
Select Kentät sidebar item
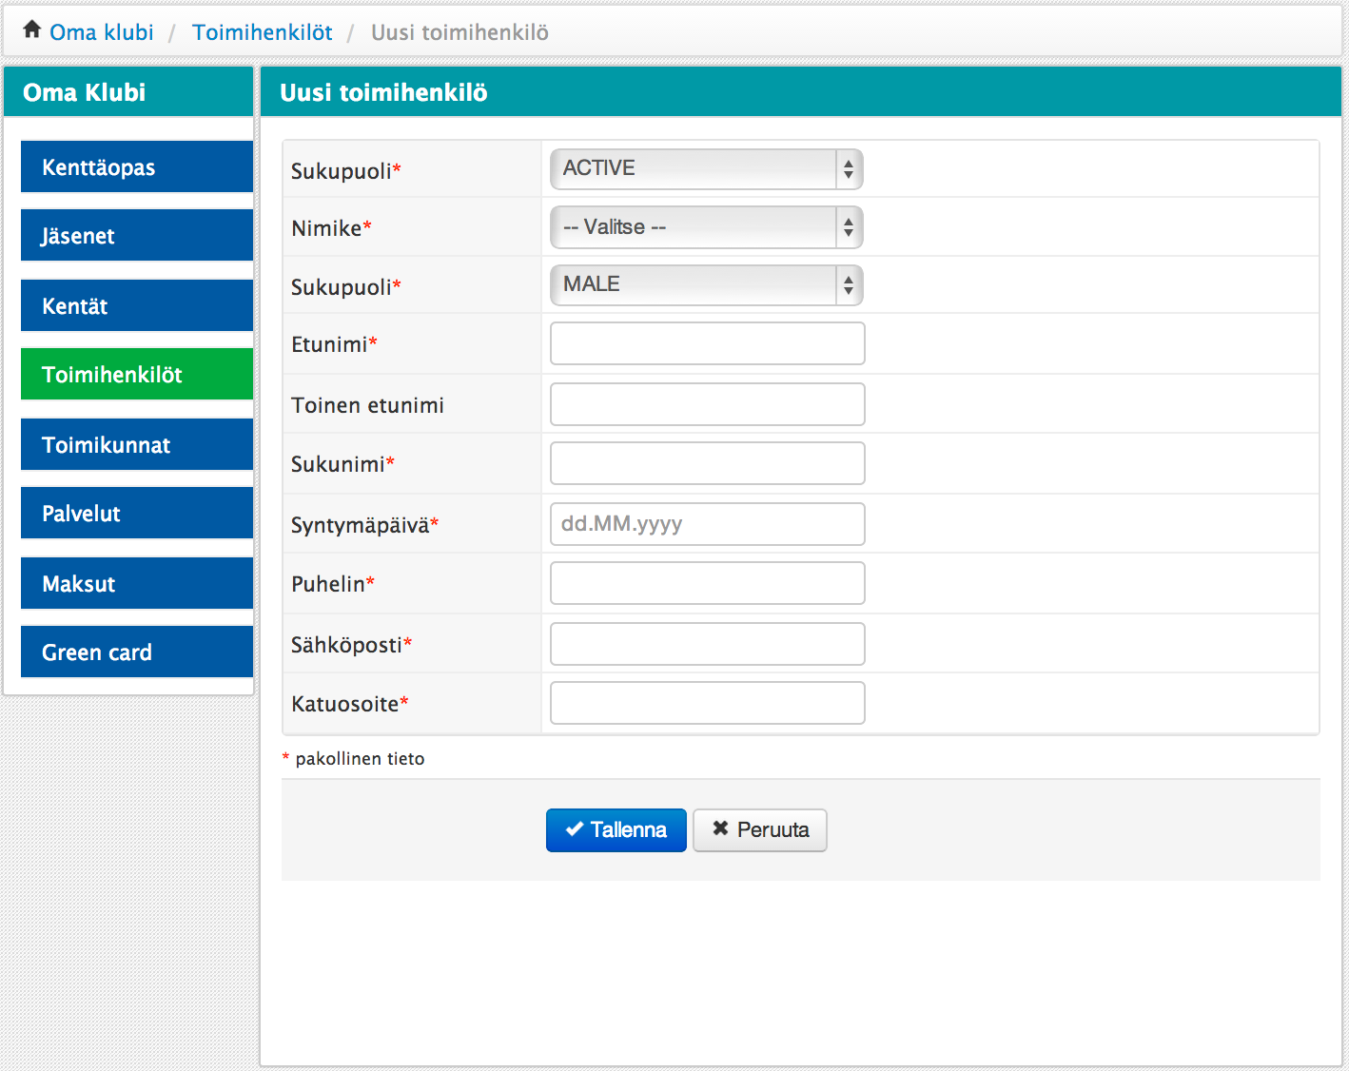[137, 306]
